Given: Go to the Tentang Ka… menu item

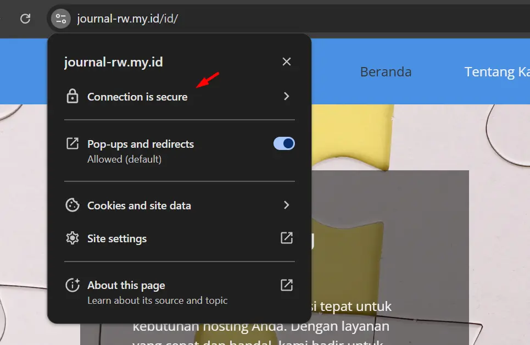Looking at the screenshot, I should coord(496,72).
